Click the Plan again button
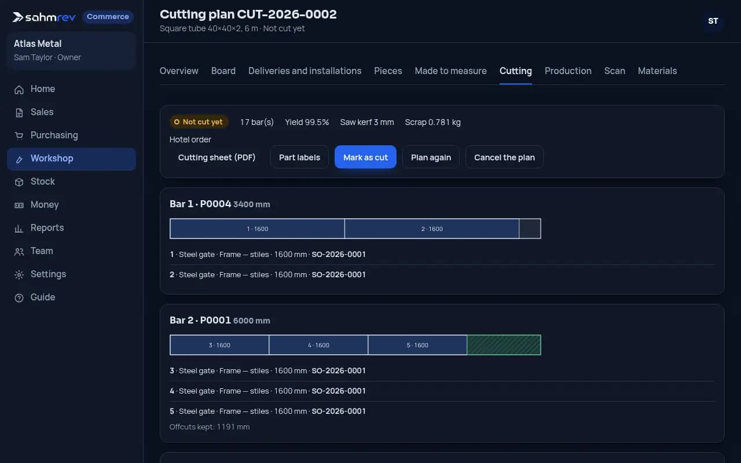Image resolution: width=741 pixels, height=463 pixels. coord(431,157)
